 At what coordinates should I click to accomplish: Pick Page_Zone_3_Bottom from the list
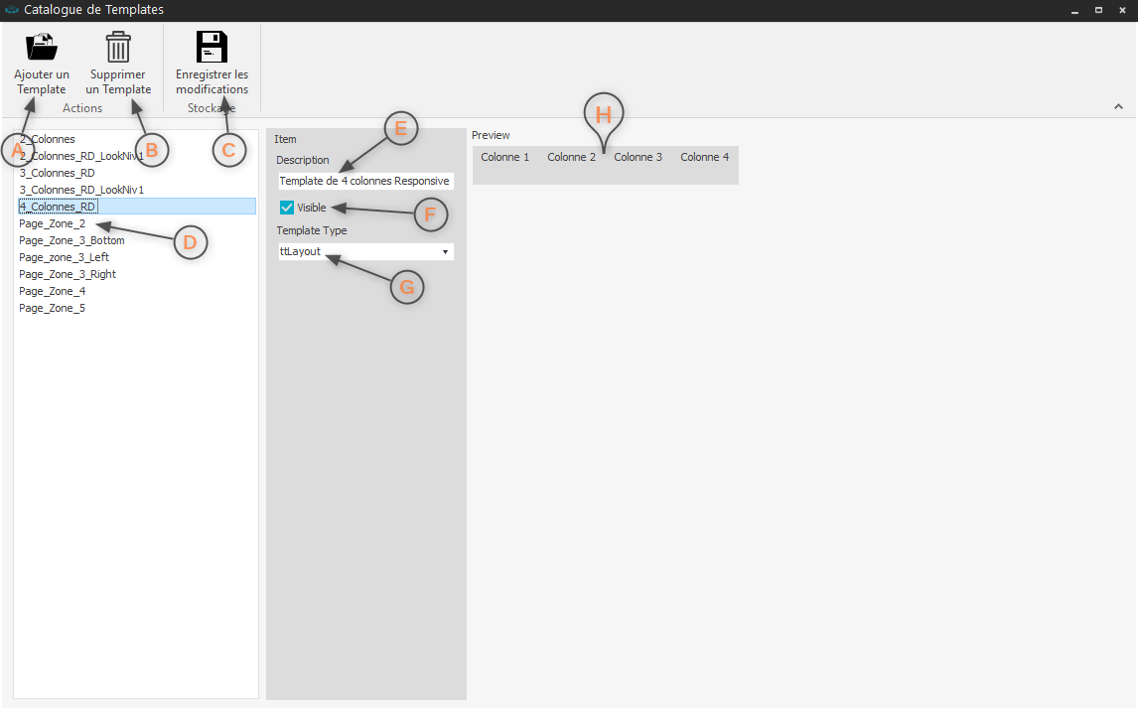(71, 240)
